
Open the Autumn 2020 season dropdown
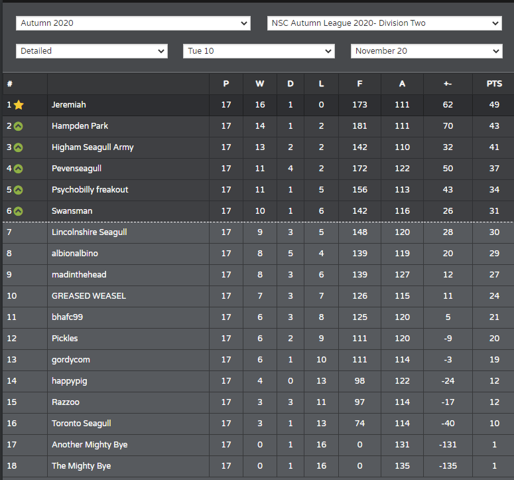point(133,23)
